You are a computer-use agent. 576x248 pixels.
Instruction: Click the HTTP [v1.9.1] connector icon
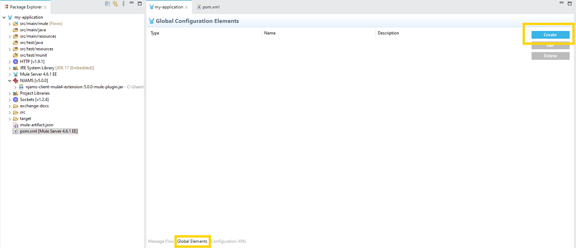[x=16, y=62]
